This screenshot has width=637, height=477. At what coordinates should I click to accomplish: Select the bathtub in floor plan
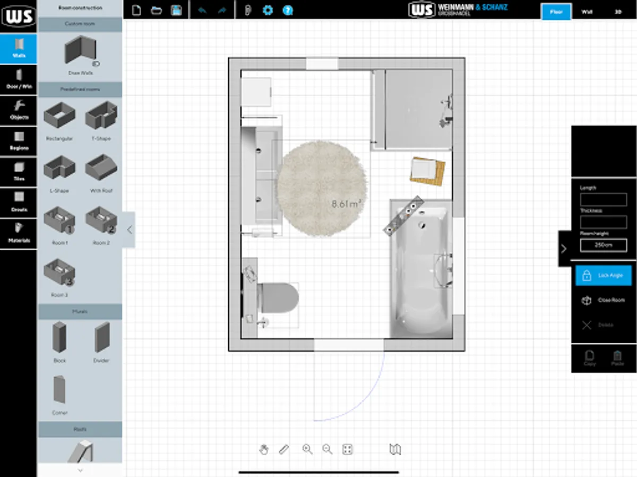(421, 269)
